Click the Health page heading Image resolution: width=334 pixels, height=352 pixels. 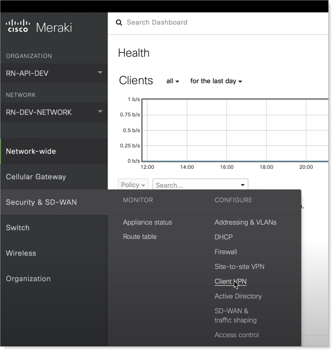(x=134, y=53)
